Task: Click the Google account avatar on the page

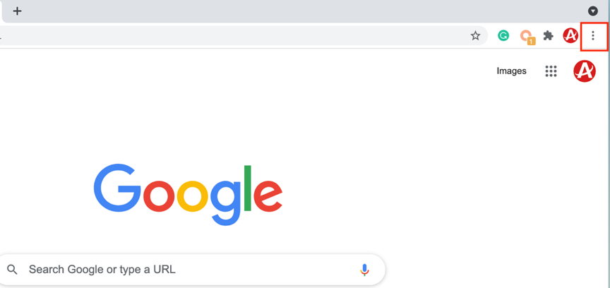Action: pos(585,71)
